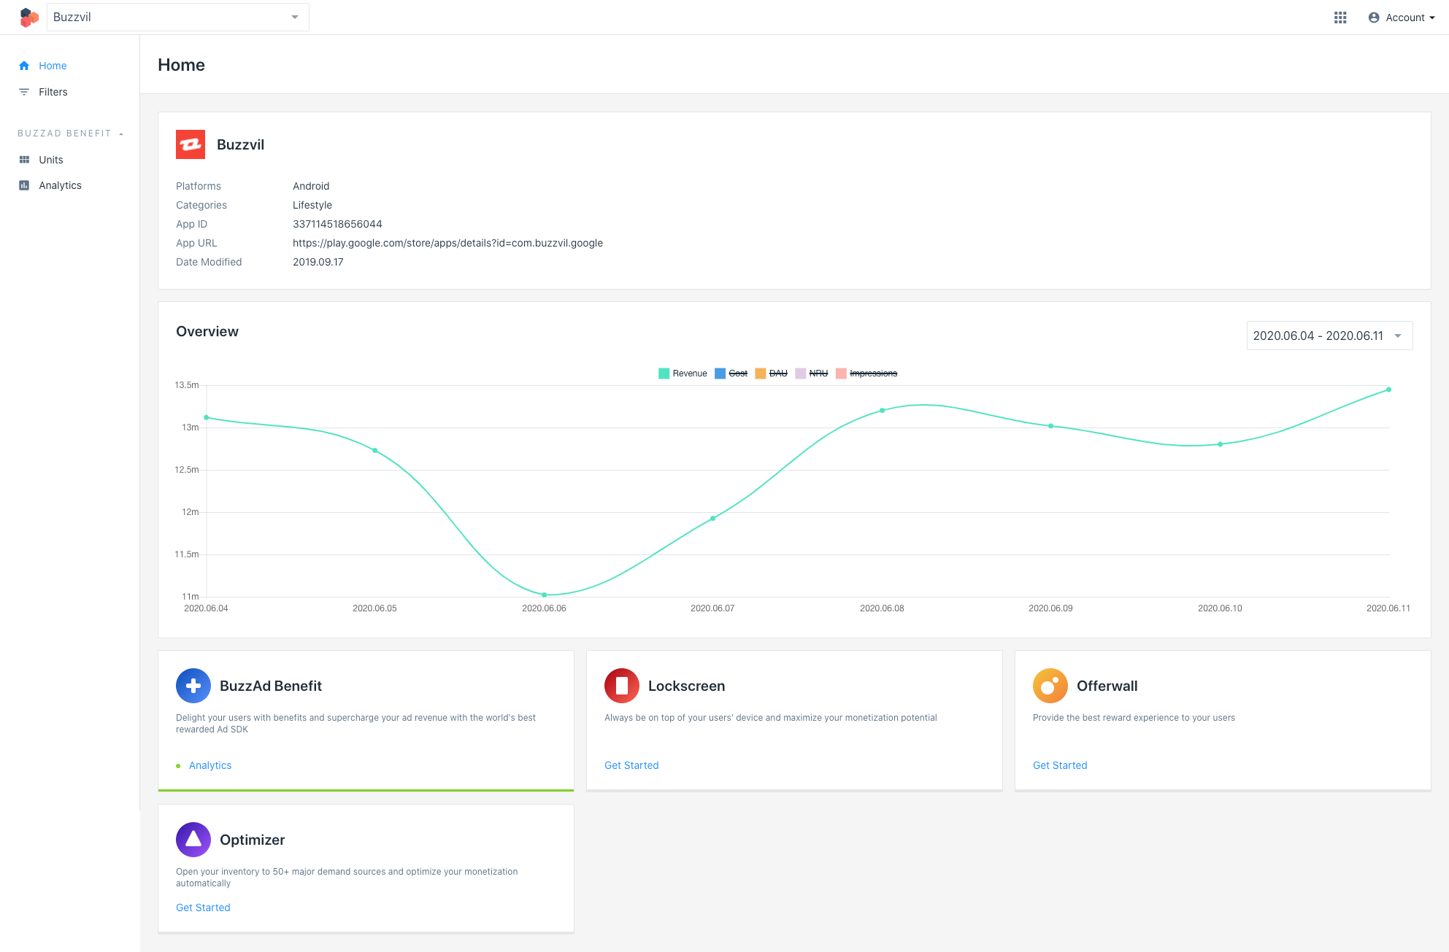The height and width of the screenshot is (952, 1449).
Task: Open the date range dropdown
Action: coord(1329,336)
